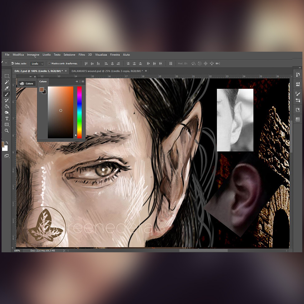This screenshot has width=304, height=304.
Task: Enable 'Mostra contr. trasformaz.' checkbox
Action: click(x=49, y=64)
